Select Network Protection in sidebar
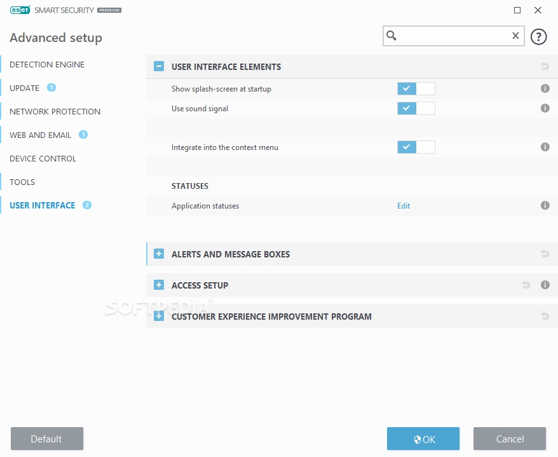Image resolution: width=558 pixels, height=457 pixels. click(x=55, y=111)
